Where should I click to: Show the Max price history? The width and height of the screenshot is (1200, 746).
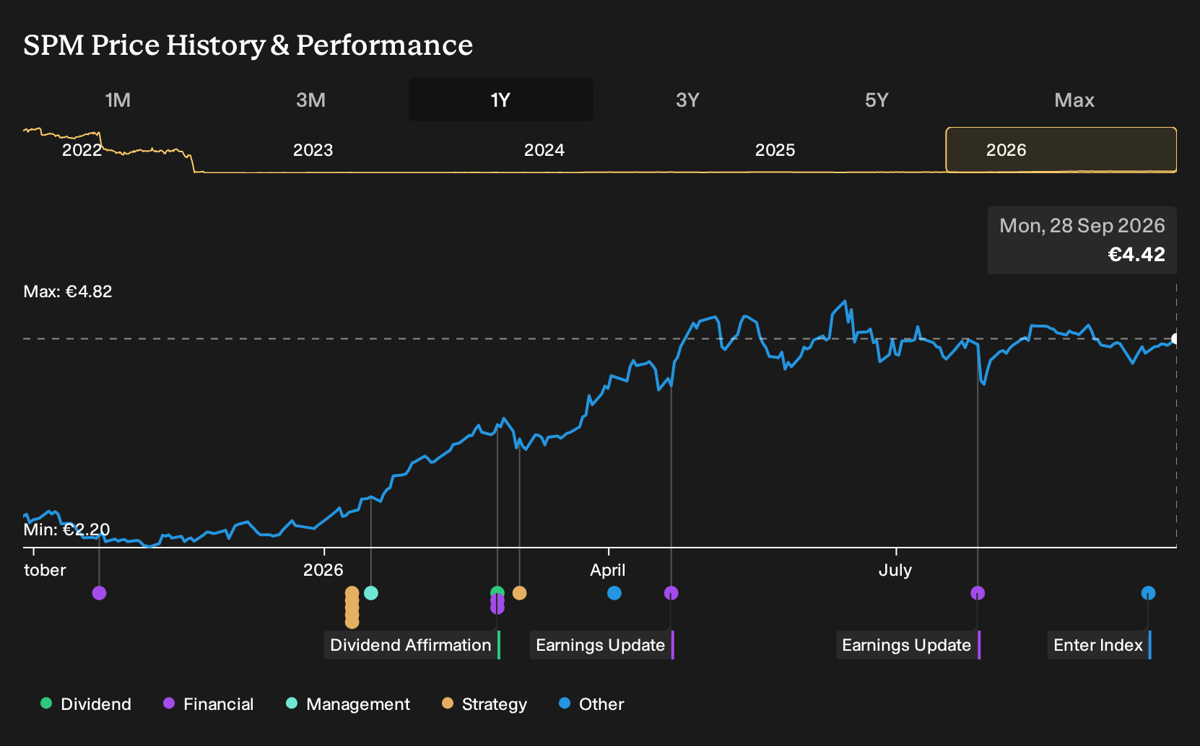[1074, 100]
